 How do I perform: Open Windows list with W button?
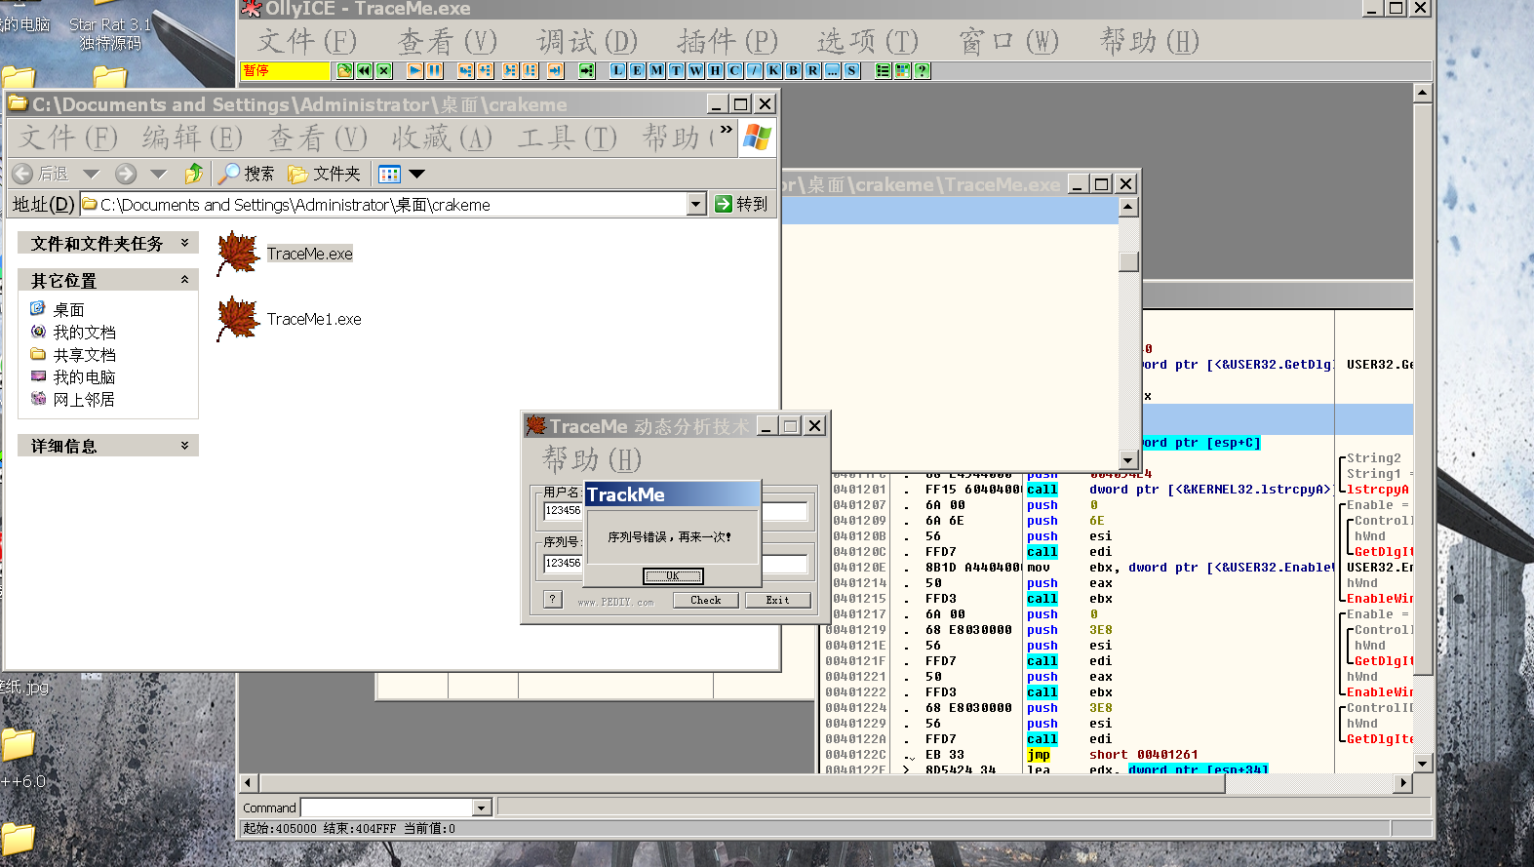[696, 70]
